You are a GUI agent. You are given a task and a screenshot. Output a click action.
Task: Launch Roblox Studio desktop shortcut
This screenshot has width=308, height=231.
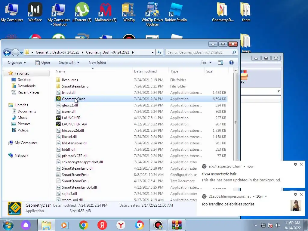point(176,12)
